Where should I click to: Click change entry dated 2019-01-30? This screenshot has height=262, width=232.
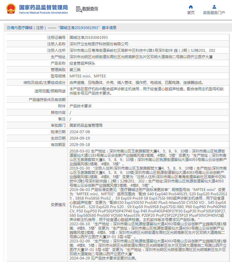click(148, 177)
